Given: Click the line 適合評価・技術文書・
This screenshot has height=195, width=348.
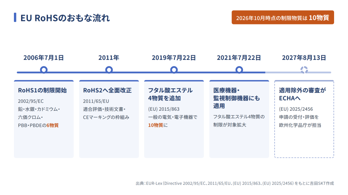Looking at the screenshot, I should (x=104, y=109).
